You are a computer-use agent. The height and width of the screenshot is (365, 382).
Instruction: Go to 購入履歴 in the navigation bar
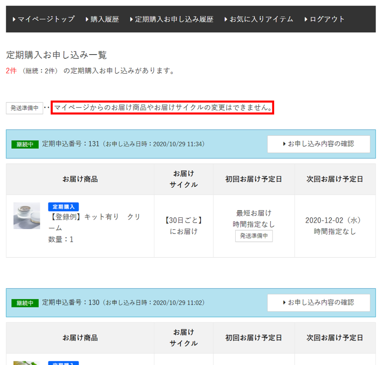102,19
